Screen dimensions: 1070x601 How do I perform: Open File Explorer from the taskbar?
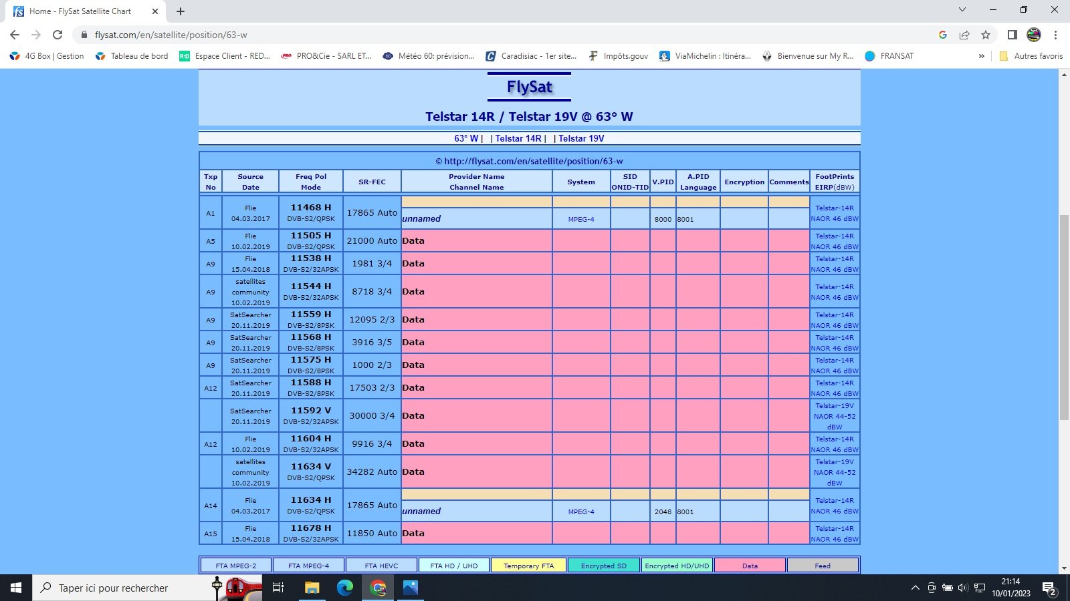(312, 588)
